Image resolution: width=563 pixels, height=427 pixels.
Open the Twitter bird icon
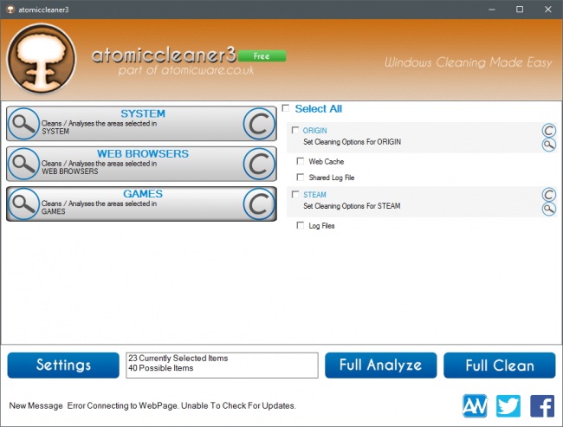click(508, 406)
